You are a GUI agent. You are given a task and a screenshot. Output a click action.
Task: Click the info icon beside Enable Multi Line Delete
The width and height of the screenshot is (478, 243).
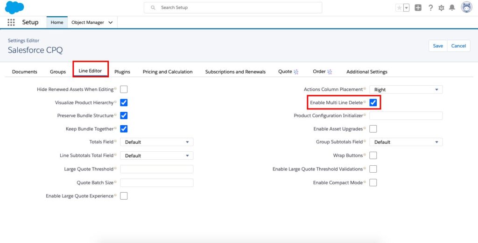coord(365,102)
